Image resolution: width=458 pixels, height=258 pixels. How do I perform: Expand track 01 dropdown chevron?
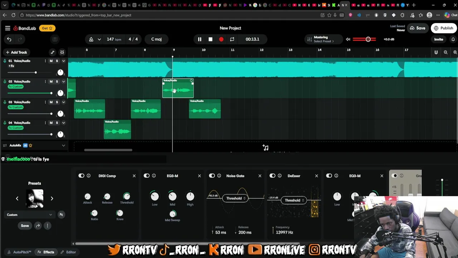coord(63,61)
